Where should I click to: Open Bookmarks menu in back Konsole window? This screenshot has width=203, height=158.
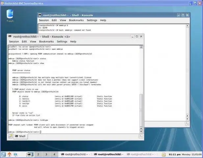[x=76, y=20]
